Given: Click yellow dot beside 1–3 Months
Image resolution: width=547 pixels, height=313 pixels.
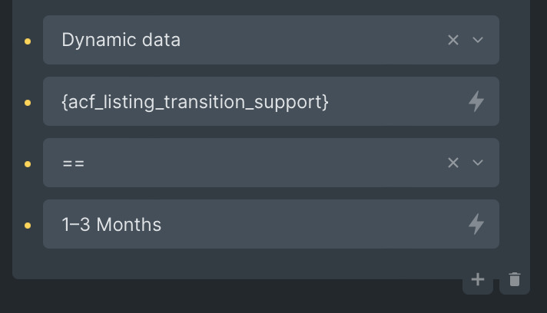Looking at the screenshot, I should (28, 226).
